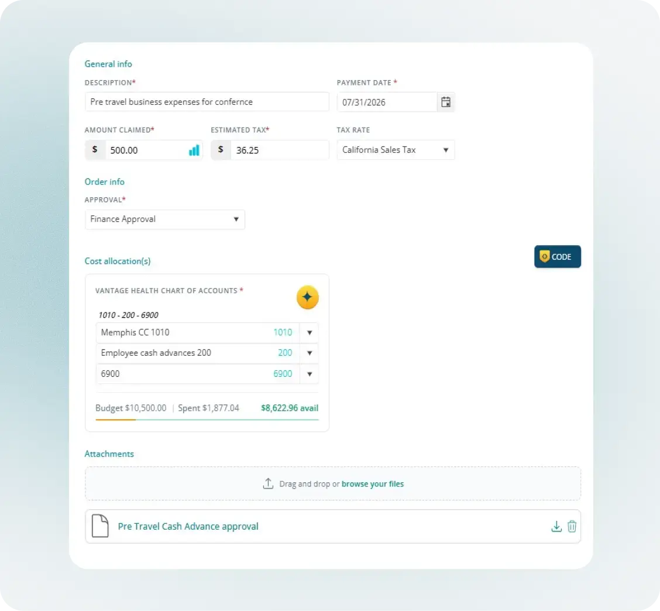Screen dimensions: 660x611
Task: Click the shield icon on CODE button
Action: pos(545,256)
